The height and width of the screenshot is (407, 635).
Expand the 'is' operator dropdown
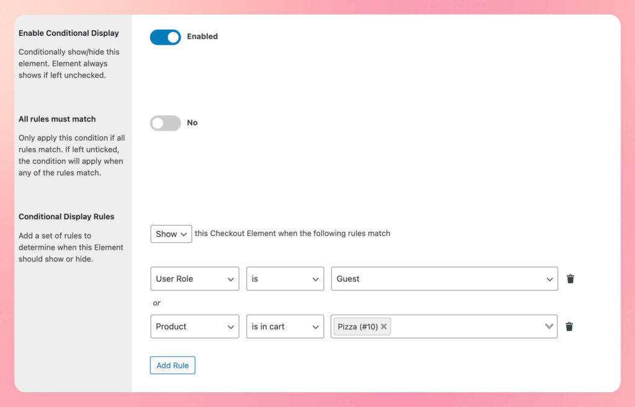tap(285, 278)
